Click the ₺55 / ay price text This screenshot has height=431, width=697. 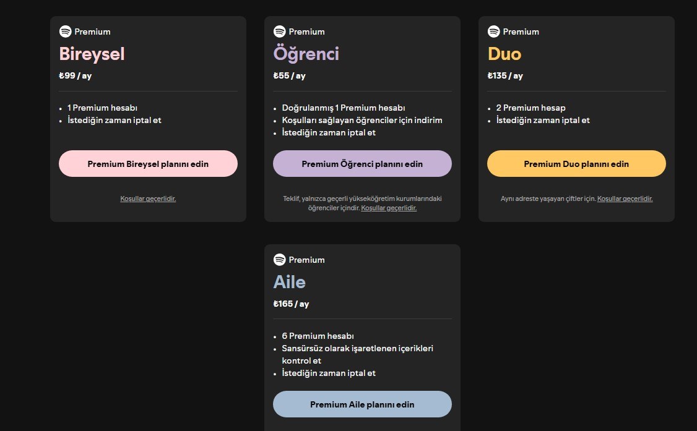[x=289, y=76]
